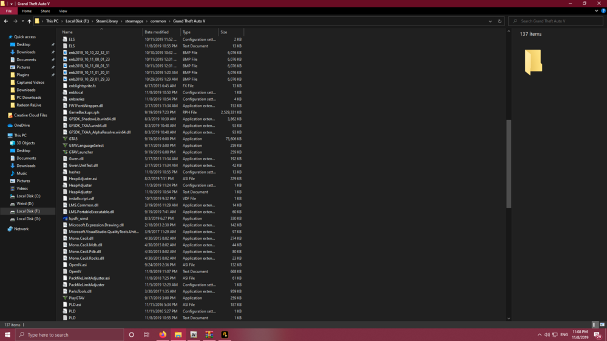Select the PlayGTAV application icon
The width and height of the screenshot is (607, 341).
65,298
